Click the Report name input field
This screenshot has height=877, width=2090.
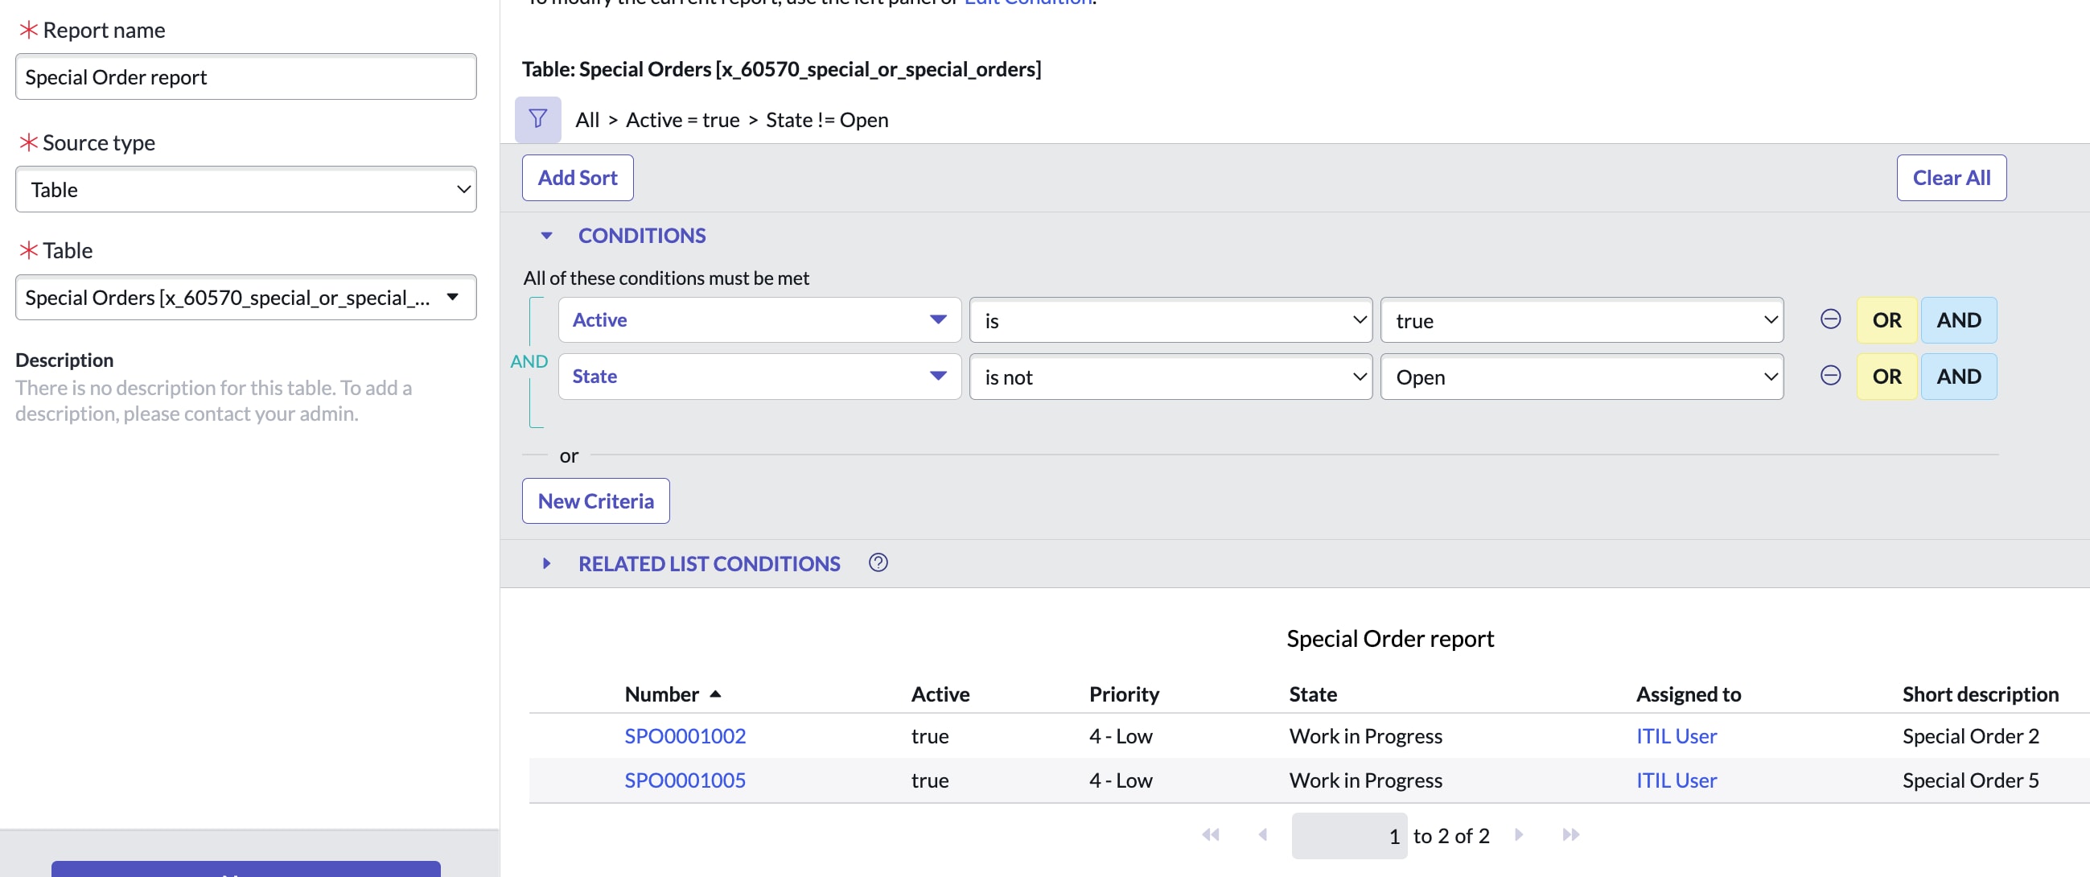245,77
